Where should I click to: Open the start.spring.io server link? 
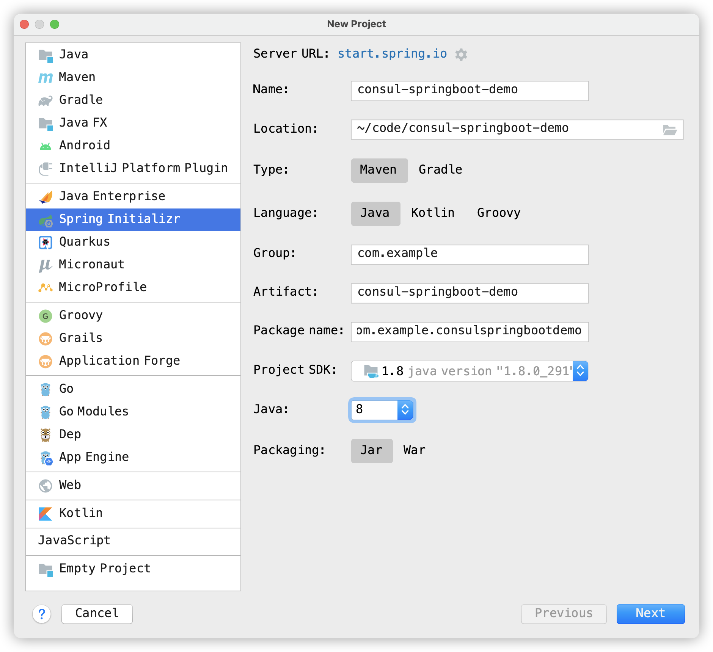click(392, 54)
